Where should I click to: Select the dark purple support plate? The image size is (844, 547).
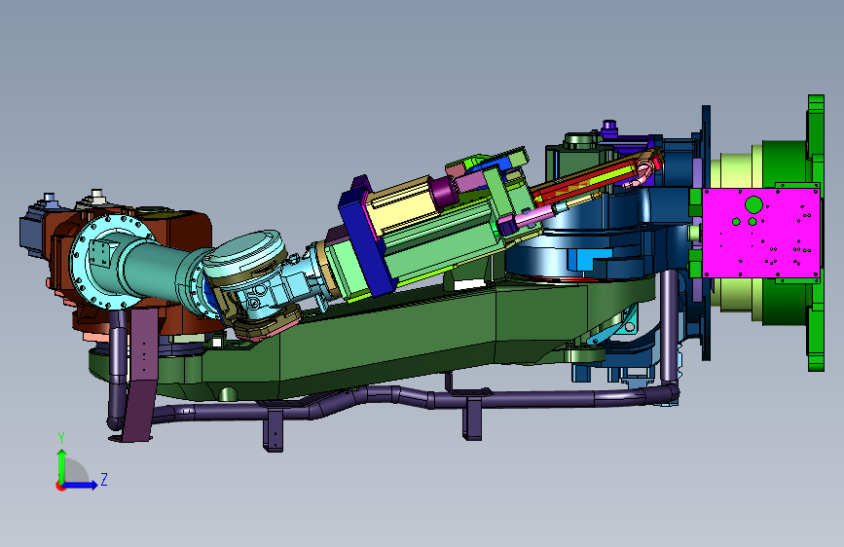[x=141, y=374]
